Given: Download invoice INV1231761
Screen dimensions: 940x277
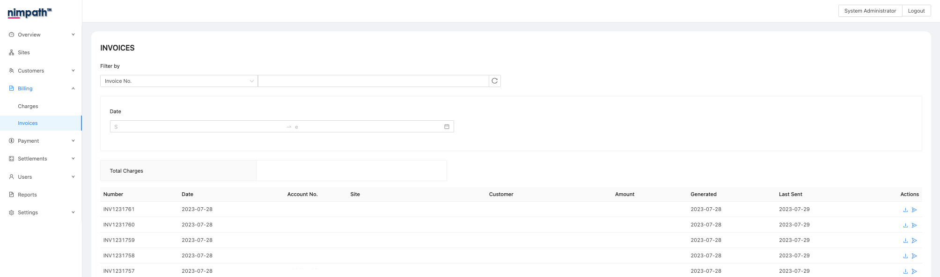Looking at the screenshot, I should tap(905, 210).
